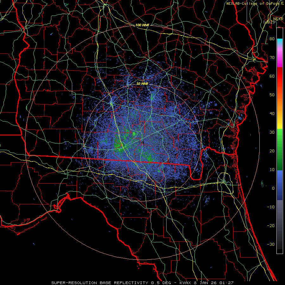Click the -30 value on dBZ scale
This screenshot has width=285, height=285.
[271, 244]
